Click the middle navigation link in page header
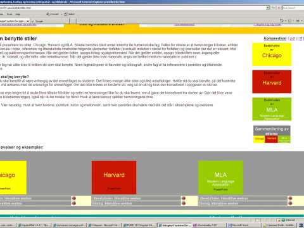This screenshot has height=228, width=304. point(184,25)
